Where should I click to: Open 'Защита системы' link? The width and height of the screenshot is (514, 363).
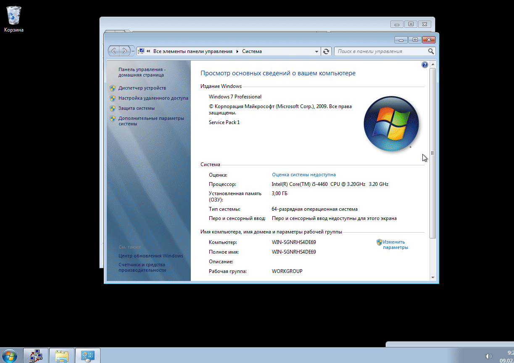(x=136, y=108)
